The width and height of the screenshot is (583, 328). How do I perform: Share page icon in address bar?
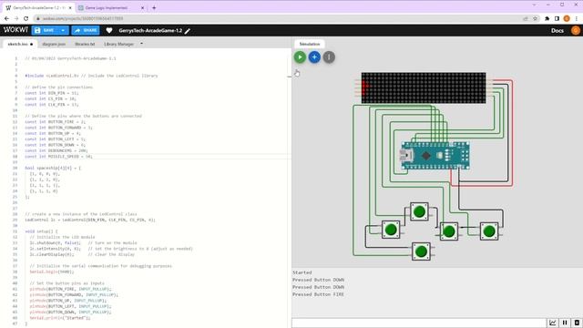tap(526, 18)
